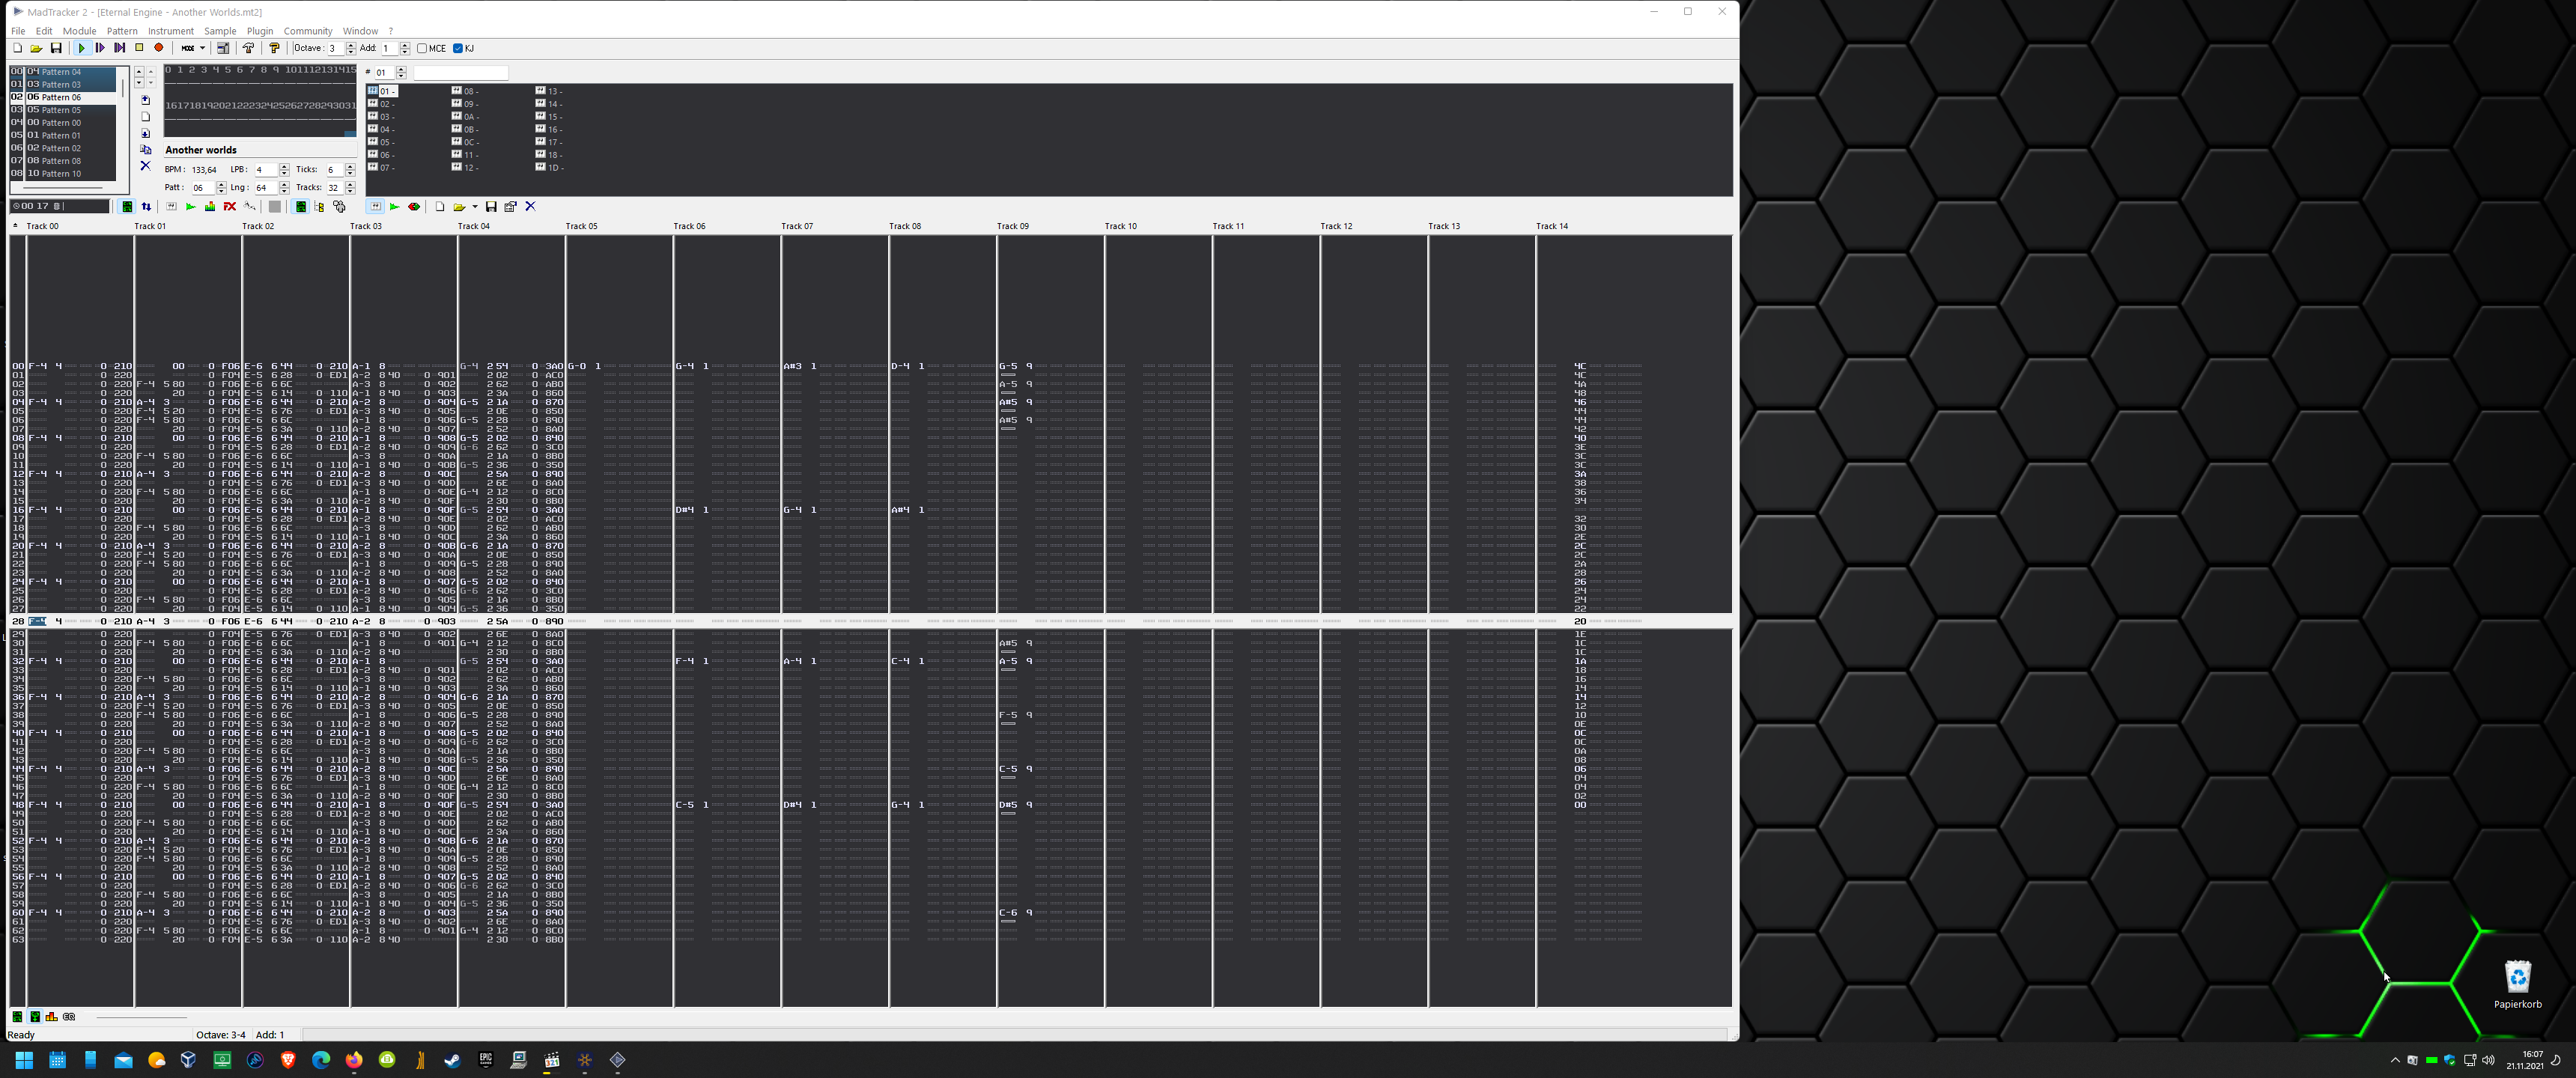Open the FX effects editor icon
Screen dimensions: 2576x1078
pos(230,207)
